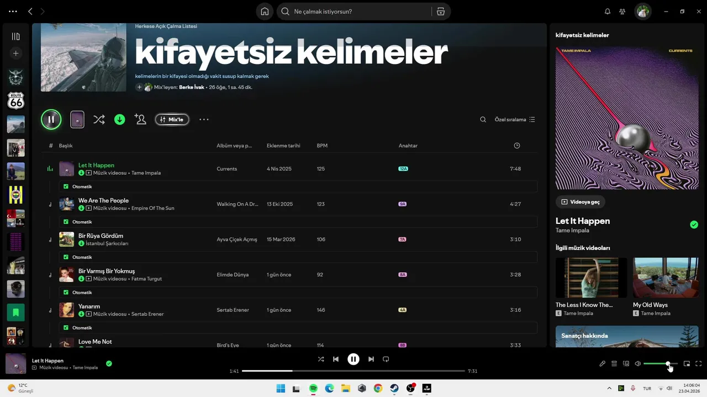
Task: Sort by the Albüm column header
Action: point(234,146)
